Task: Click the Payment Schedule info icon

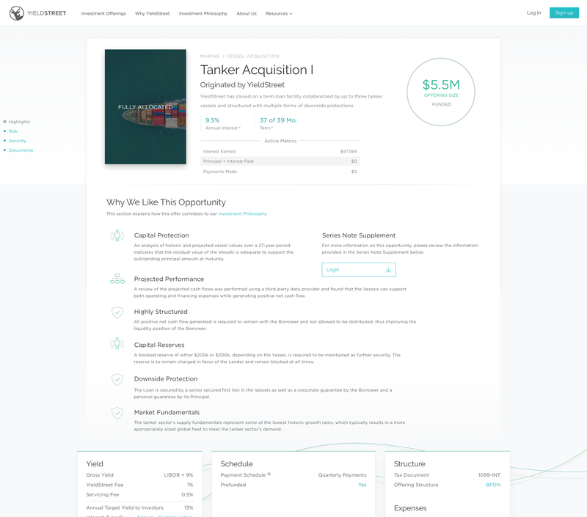Action: point(269,474)
